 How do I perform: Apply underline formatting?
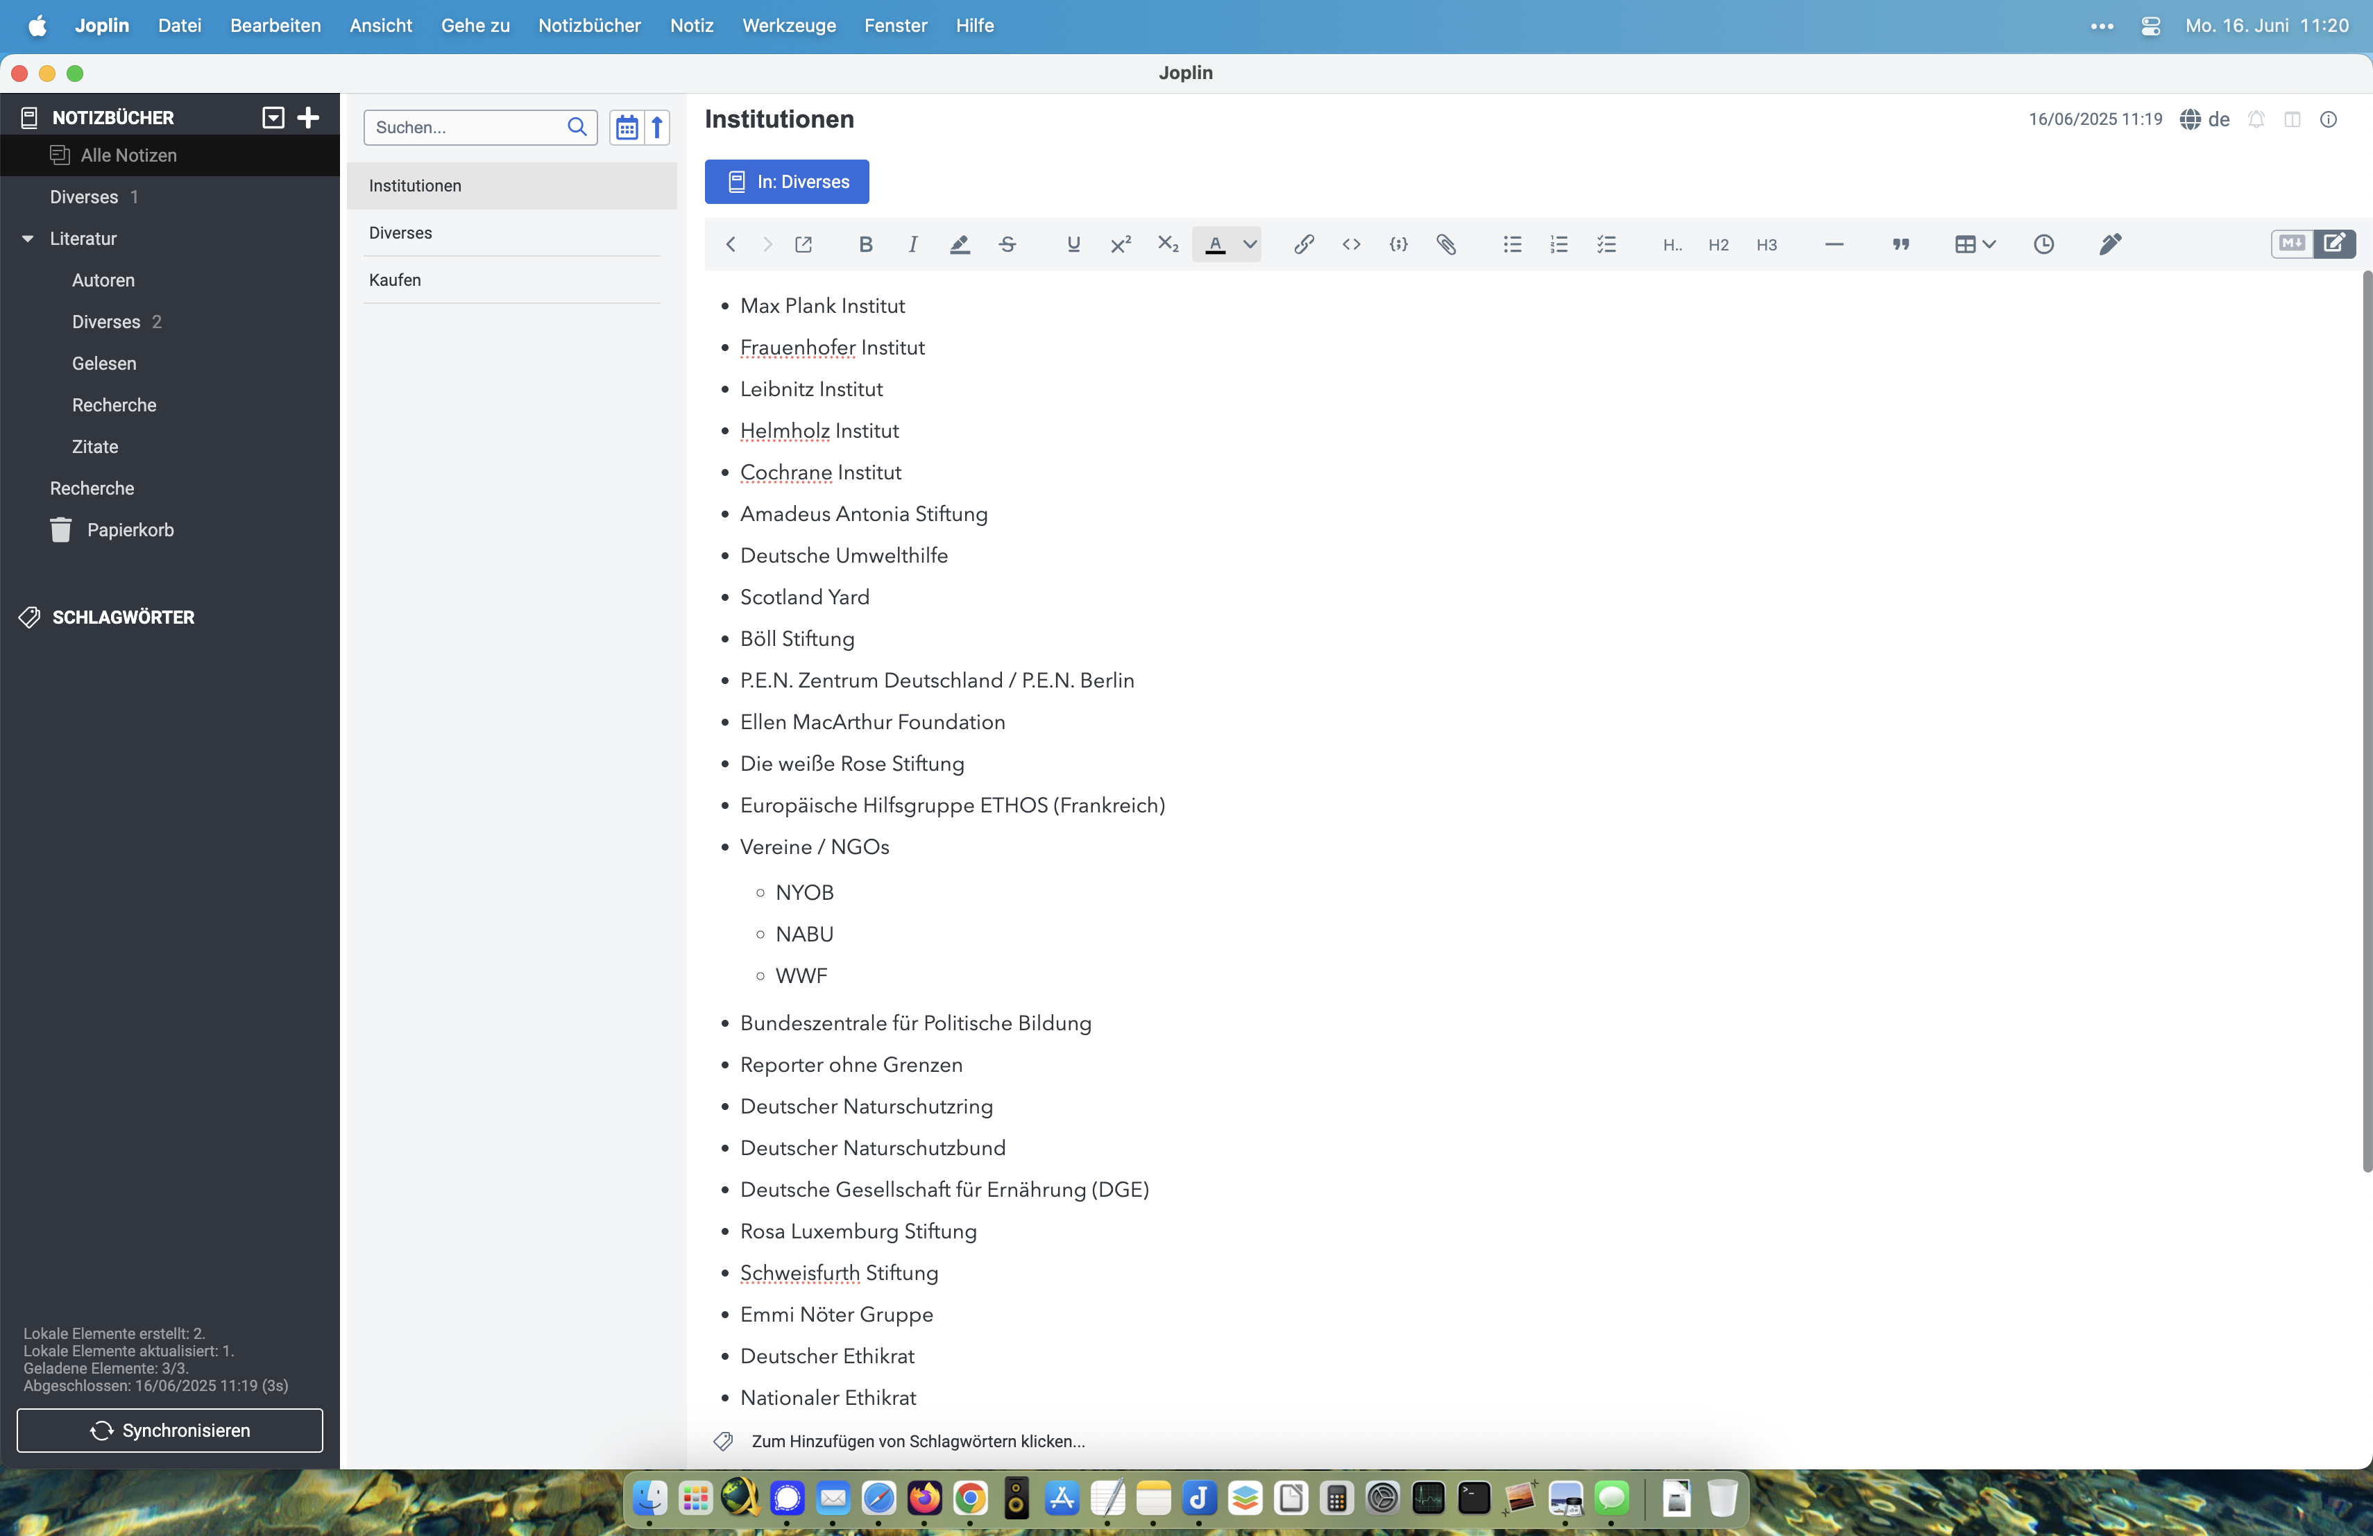coord(1073,244)
